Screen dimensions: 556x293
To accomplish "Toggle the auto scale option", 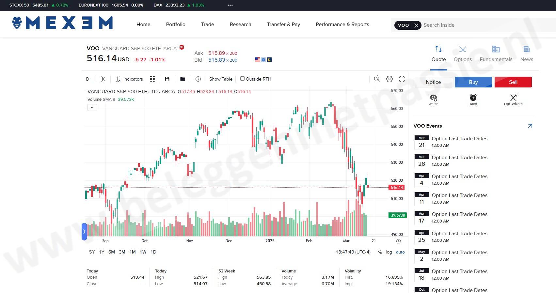I will [400, 252].
